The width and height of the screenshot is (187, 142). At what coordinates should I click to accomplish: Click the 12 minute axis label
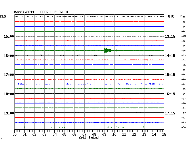pyautogui.click(x=134, y=135)
